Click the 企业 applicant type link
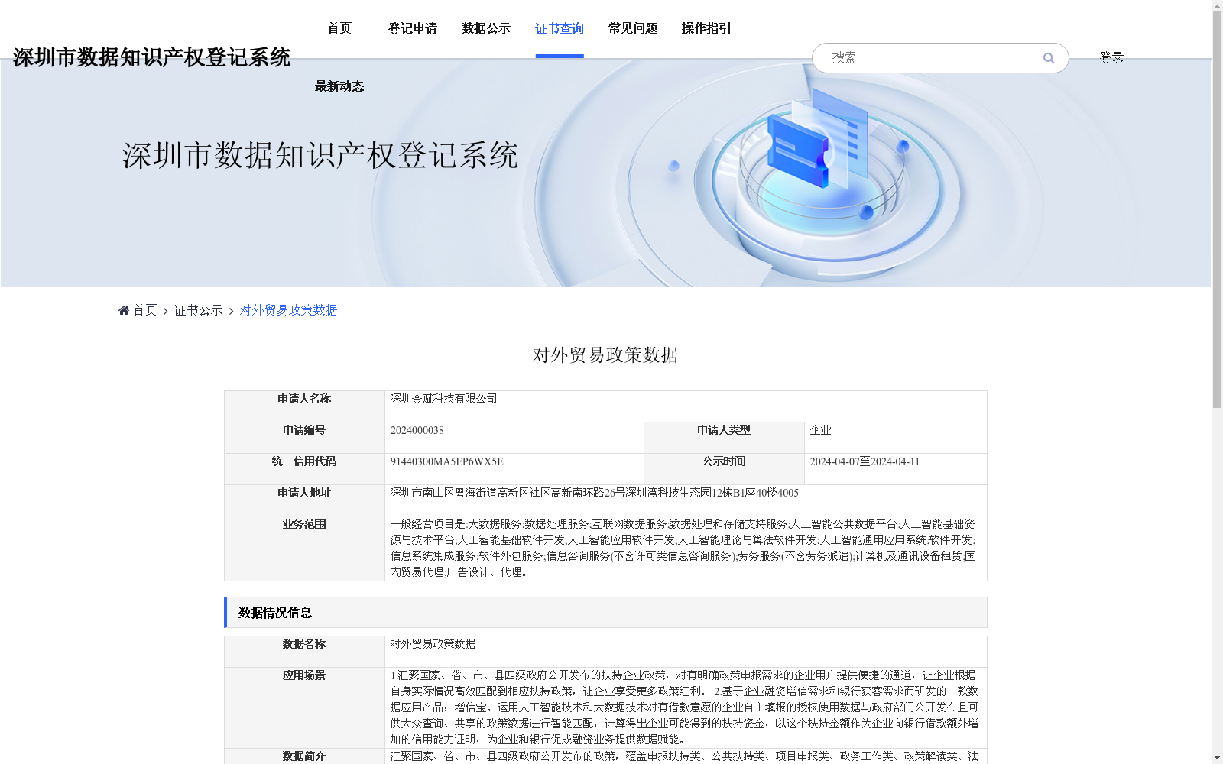 [x=820, y=430]
